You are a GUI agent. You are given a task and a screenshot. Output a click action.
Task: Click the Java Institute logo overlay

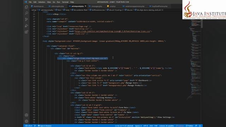[204, 10]
